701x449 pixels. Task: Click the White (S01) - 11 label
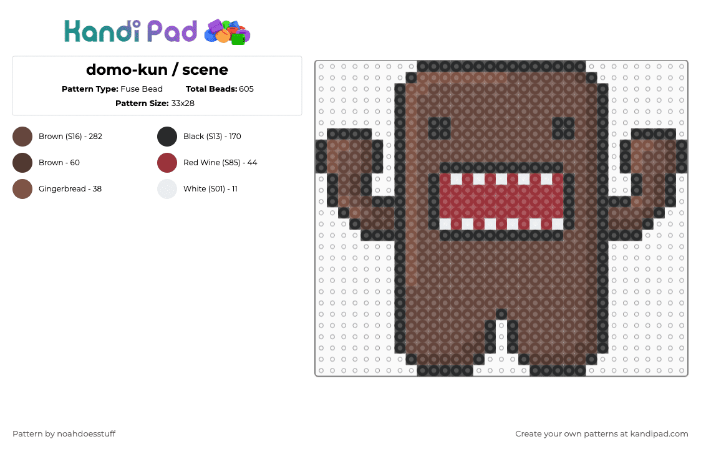pos(210,189)
